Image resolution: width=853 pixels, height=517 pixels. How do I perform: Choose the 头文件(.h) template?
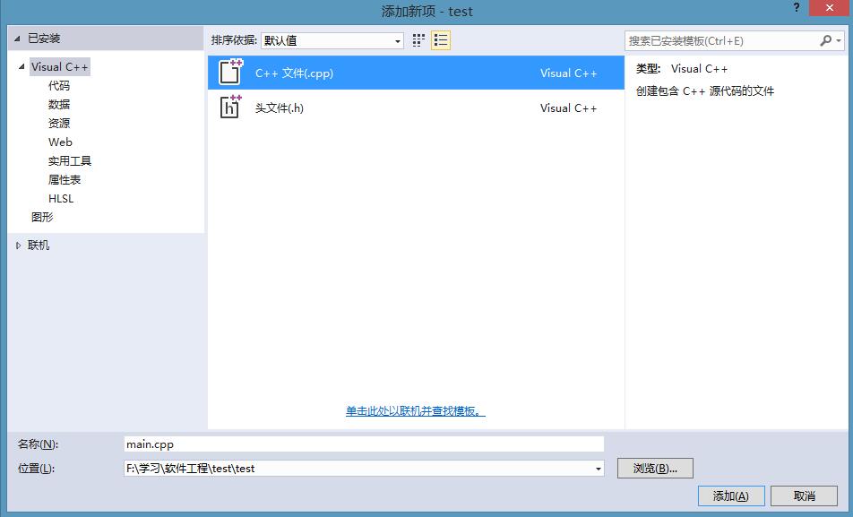click(416, 108)
